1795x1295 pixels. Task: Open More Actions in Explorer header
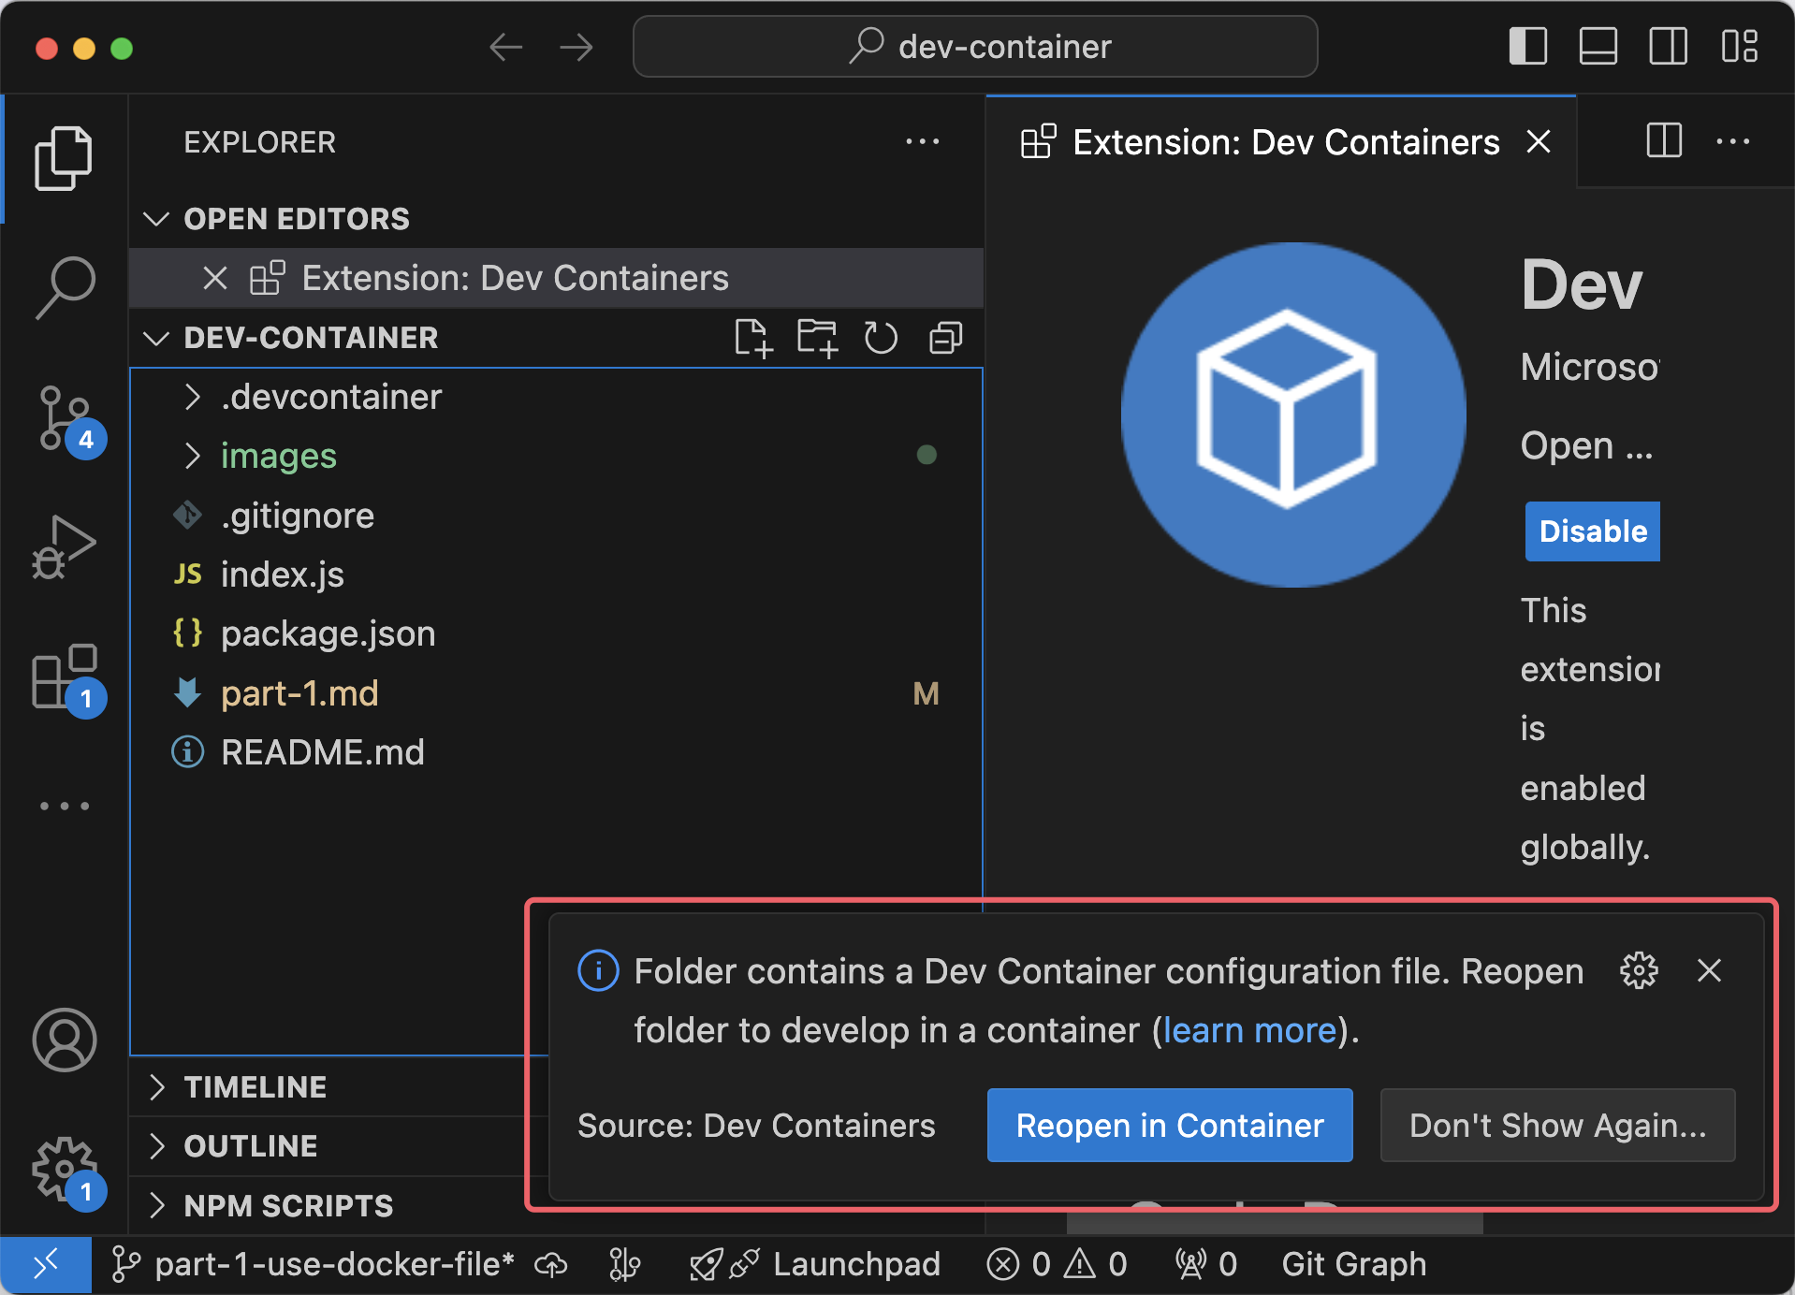[x=923, y=141]
